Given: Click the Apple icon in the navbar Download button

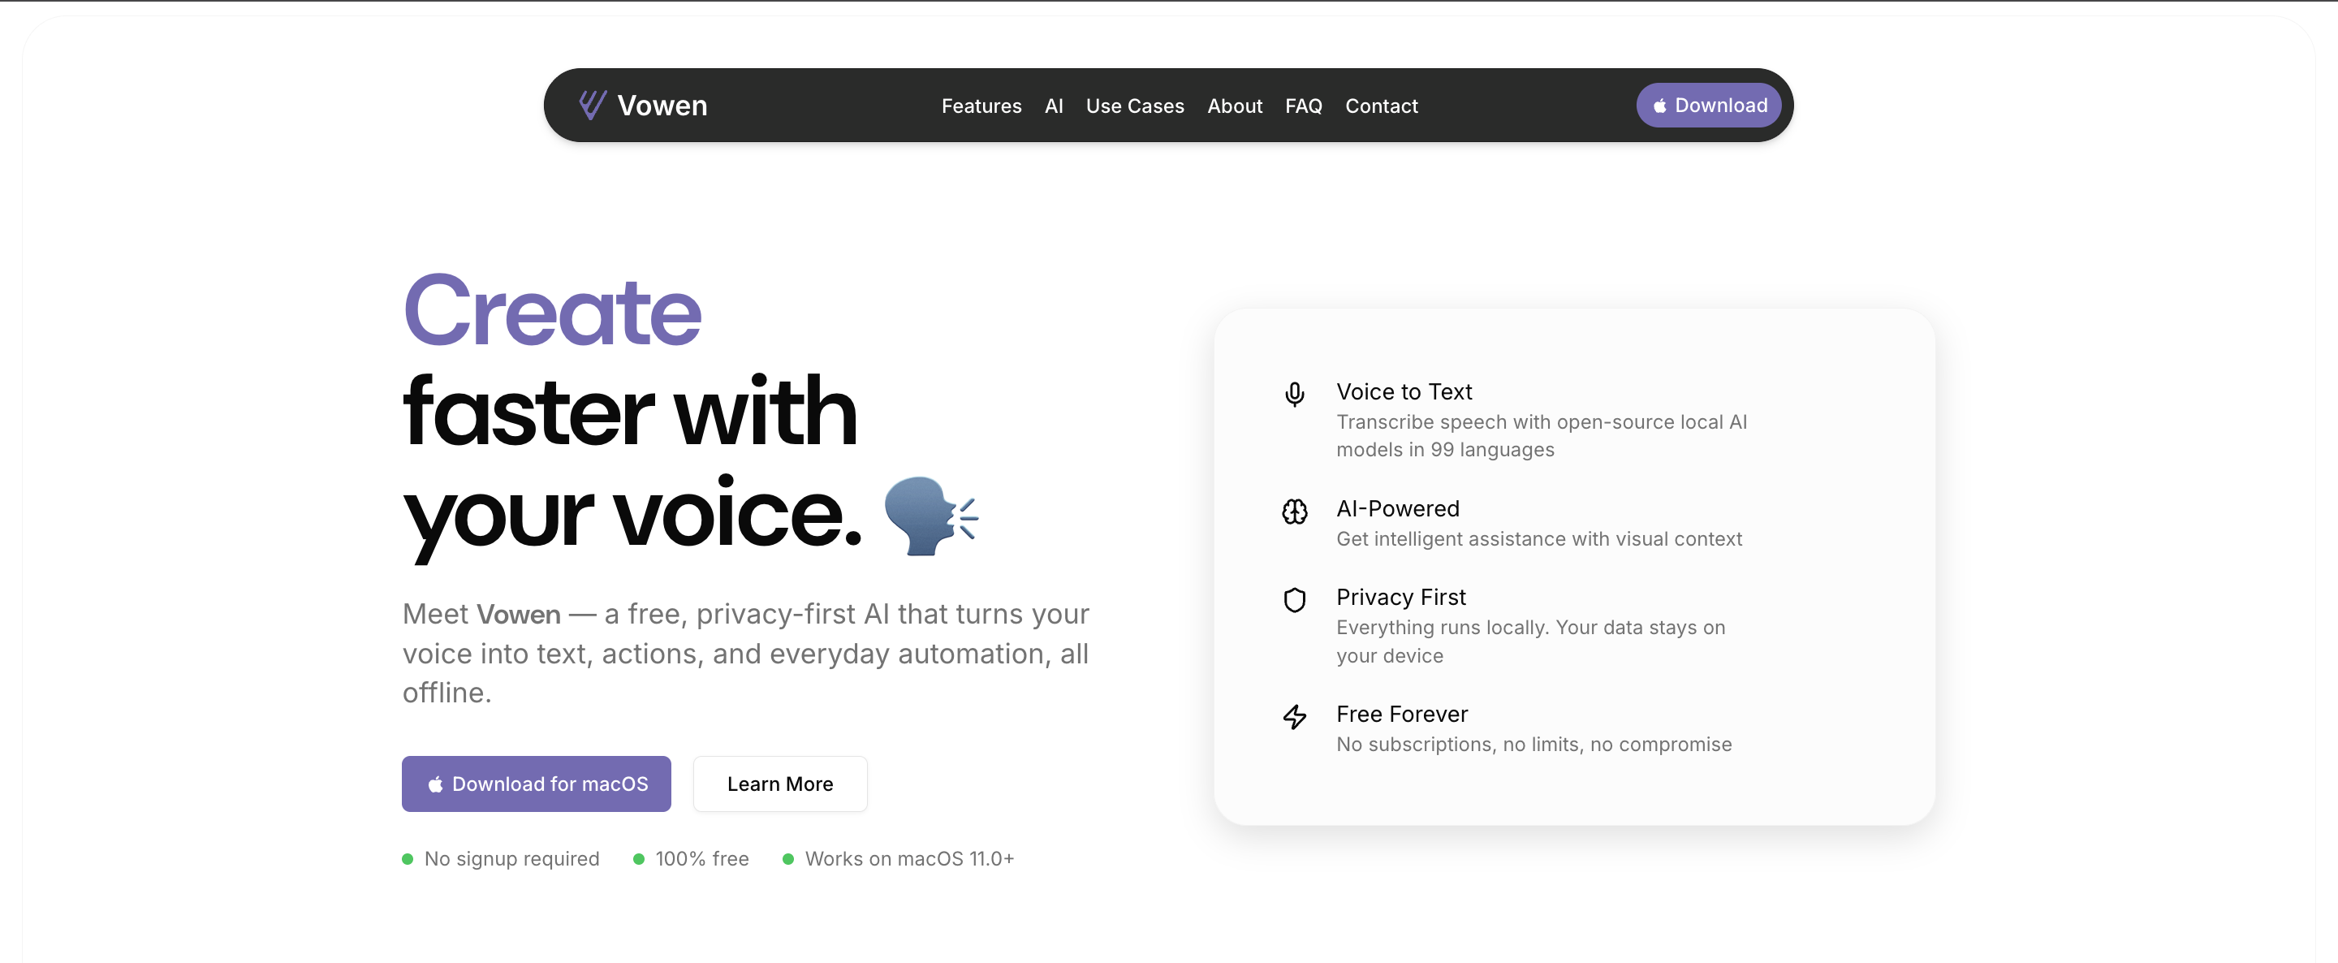Looking at the screenshot, I should coord(1659,106).
